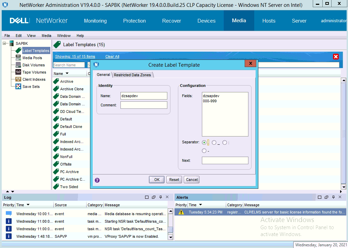Click the purple help question mark icon
The image size is (348, 248).
pyautogui.click(x=97, y=180)
